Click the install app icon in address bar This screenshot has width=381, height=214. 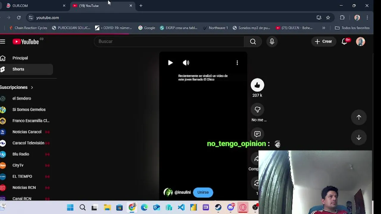(319, 18)
